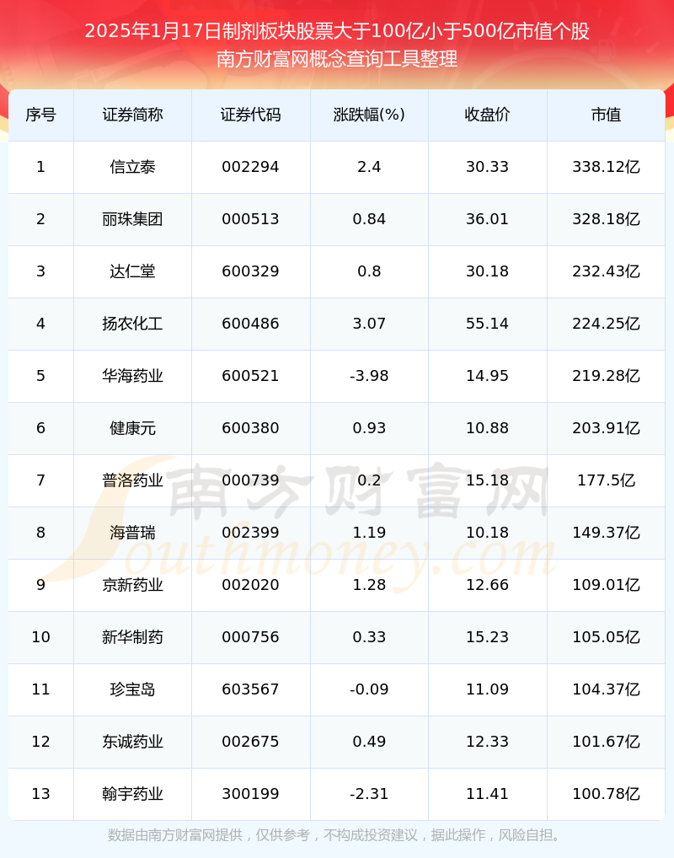The height and width of the screenshot is (858, 674).
Task: Click market value 109.01亿
Action: (606, 585)
